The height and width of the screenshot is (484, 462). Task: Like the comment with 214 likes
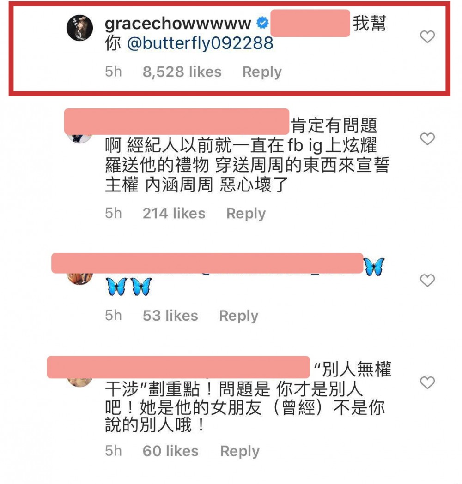427,139
